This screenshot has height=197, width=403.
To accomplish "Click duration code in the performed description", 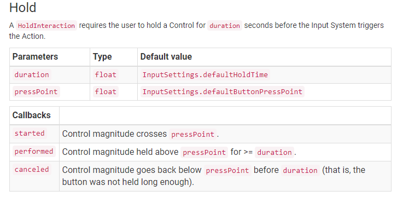I will pyautogui.click(x=274, y=152).
